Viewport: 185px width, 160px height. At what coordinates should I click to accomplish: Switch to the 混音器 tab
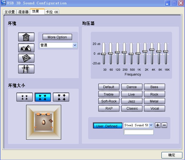(23, 12)
